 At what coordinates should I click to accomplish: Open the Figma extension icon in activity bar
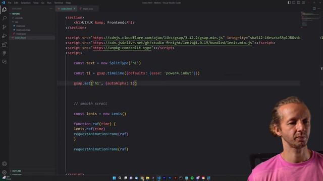tap(5, 53)
